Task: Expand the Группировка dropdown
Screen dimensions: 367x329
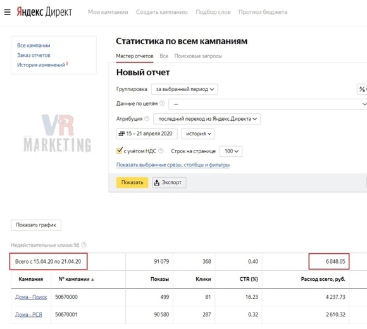Action: [184, 89]
